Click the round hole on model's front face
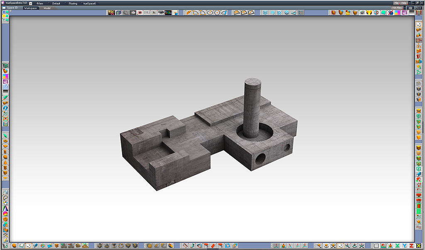The width and height of the screenshot is (425, 250). coord(260,159)
